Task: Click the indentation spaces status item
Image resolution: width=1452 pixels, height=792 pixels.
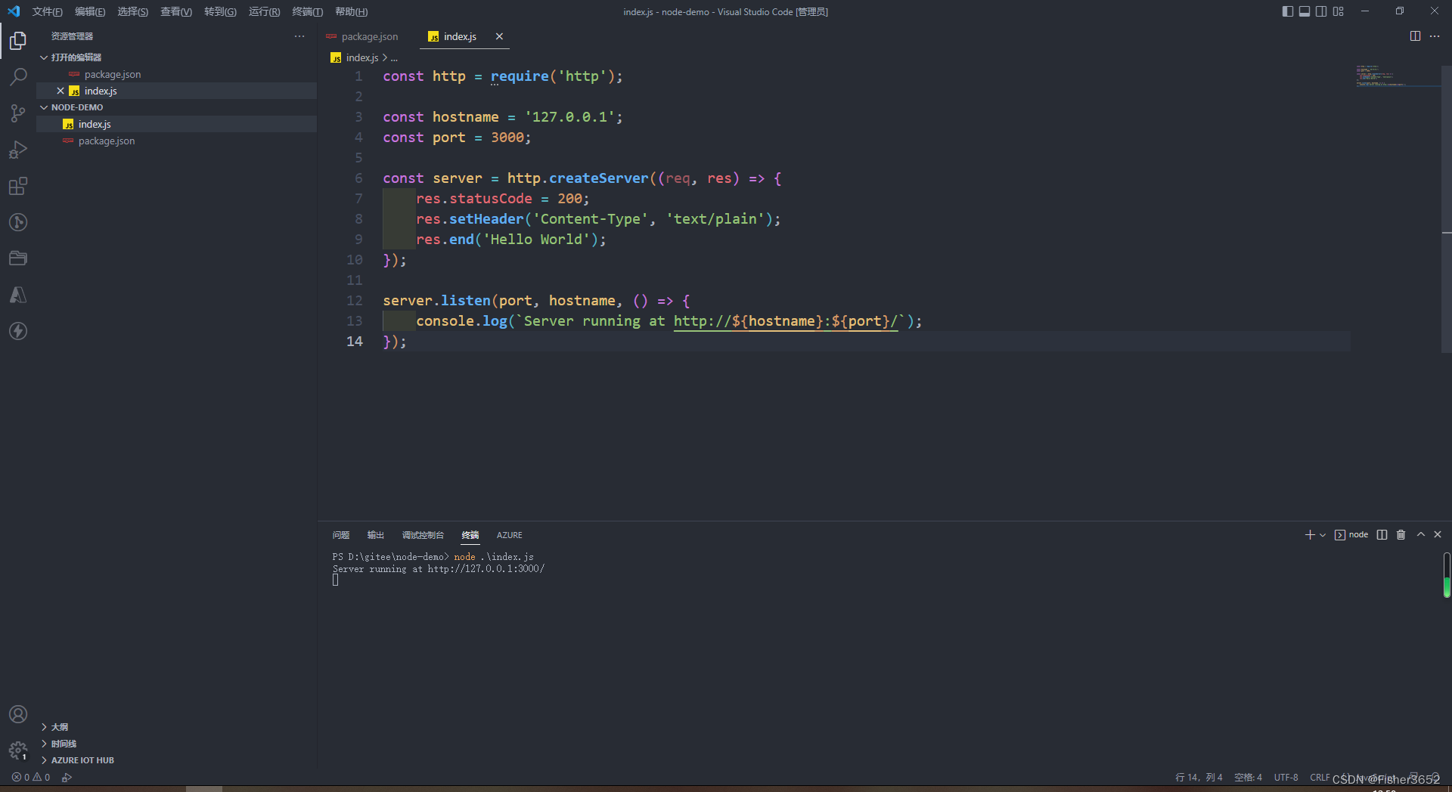Action: [1248, 777]
